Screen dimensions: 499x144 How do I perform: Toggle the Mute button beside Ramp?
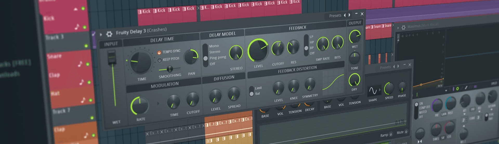point(406,132)
